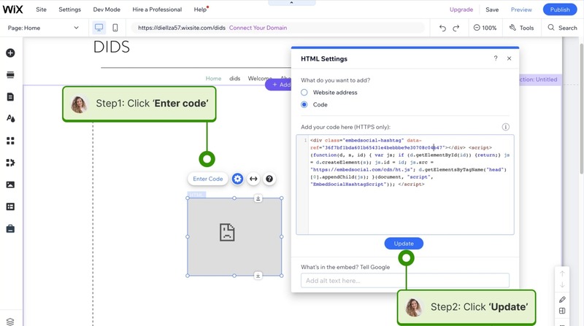Open the editor Search
The height and width of the screenshot is (326, 584).
click(x=562, y=28)
